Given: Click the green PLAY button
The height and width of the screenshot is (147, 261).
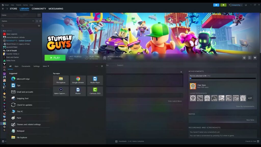Looking at the screenshot, I should [55, 58].
